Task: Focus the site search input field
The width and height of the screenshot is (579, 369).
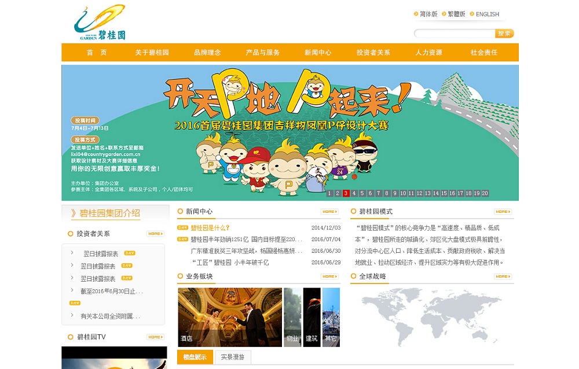Action: point(455,34)
